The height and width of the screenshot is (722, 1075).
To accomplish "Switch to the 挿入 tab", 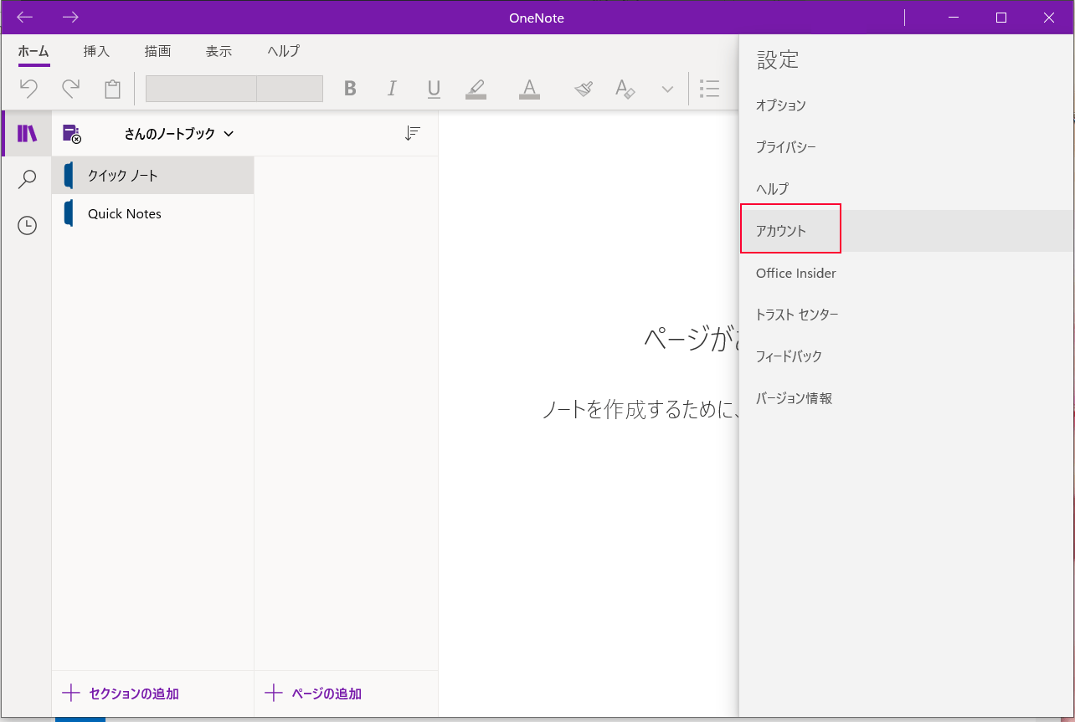I will point(96,51).
